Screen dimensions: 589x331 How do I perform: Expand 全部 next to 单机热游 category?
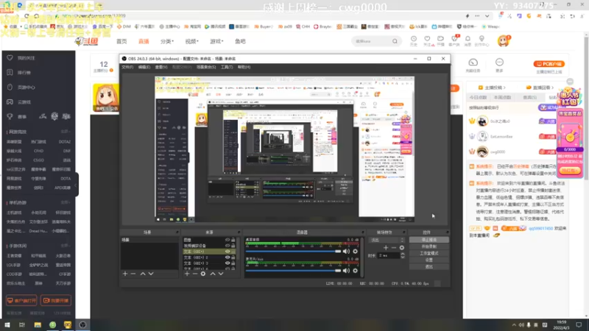(66, 203)
